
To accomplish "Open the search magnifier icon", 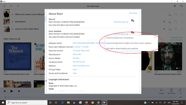I will [181, 6].
